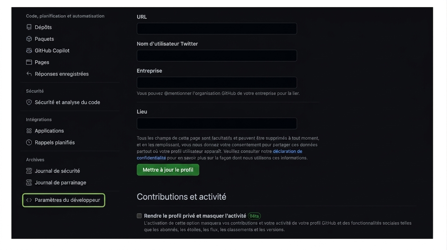447x250 pixels.
Task: Focus the URL input field
Action: pyautogui.click(x=217, y=29)
